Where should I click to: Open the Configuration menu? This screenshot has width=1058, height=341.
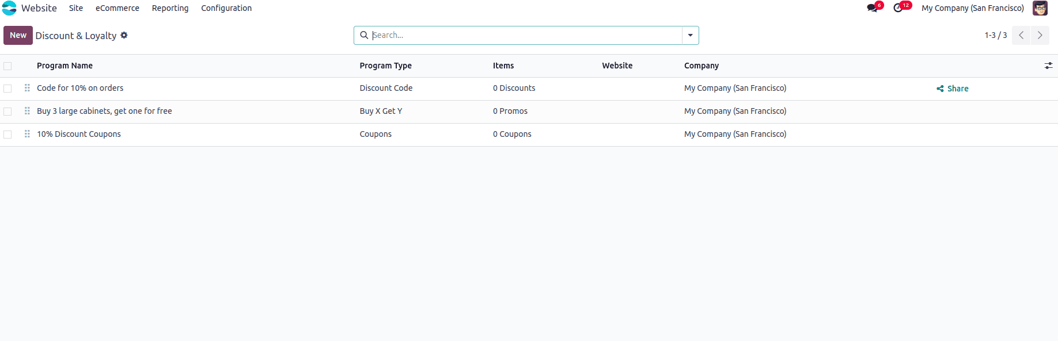pos(226,8)
